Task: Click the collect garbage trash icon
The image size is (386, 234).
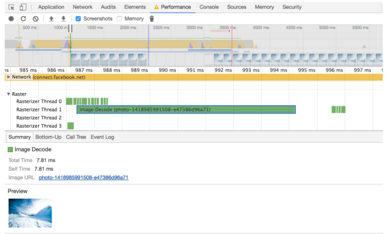Action: (151, 19)
